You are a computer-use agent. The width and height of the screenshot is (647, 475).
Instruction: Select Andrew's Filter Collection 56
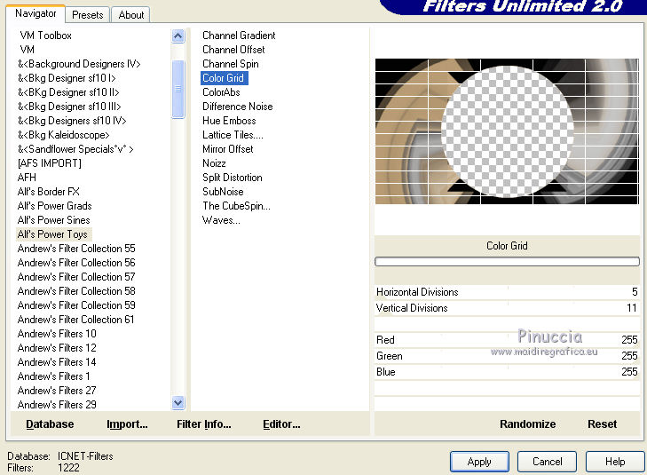coord(76,263)
